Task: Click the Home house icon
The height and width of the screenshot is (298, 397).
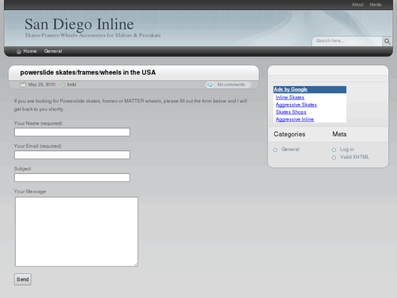Action: click(x=19, y=51)
